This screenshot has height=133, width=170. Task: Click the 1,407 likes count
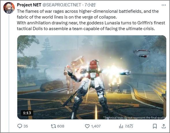(x=96, y=126)
